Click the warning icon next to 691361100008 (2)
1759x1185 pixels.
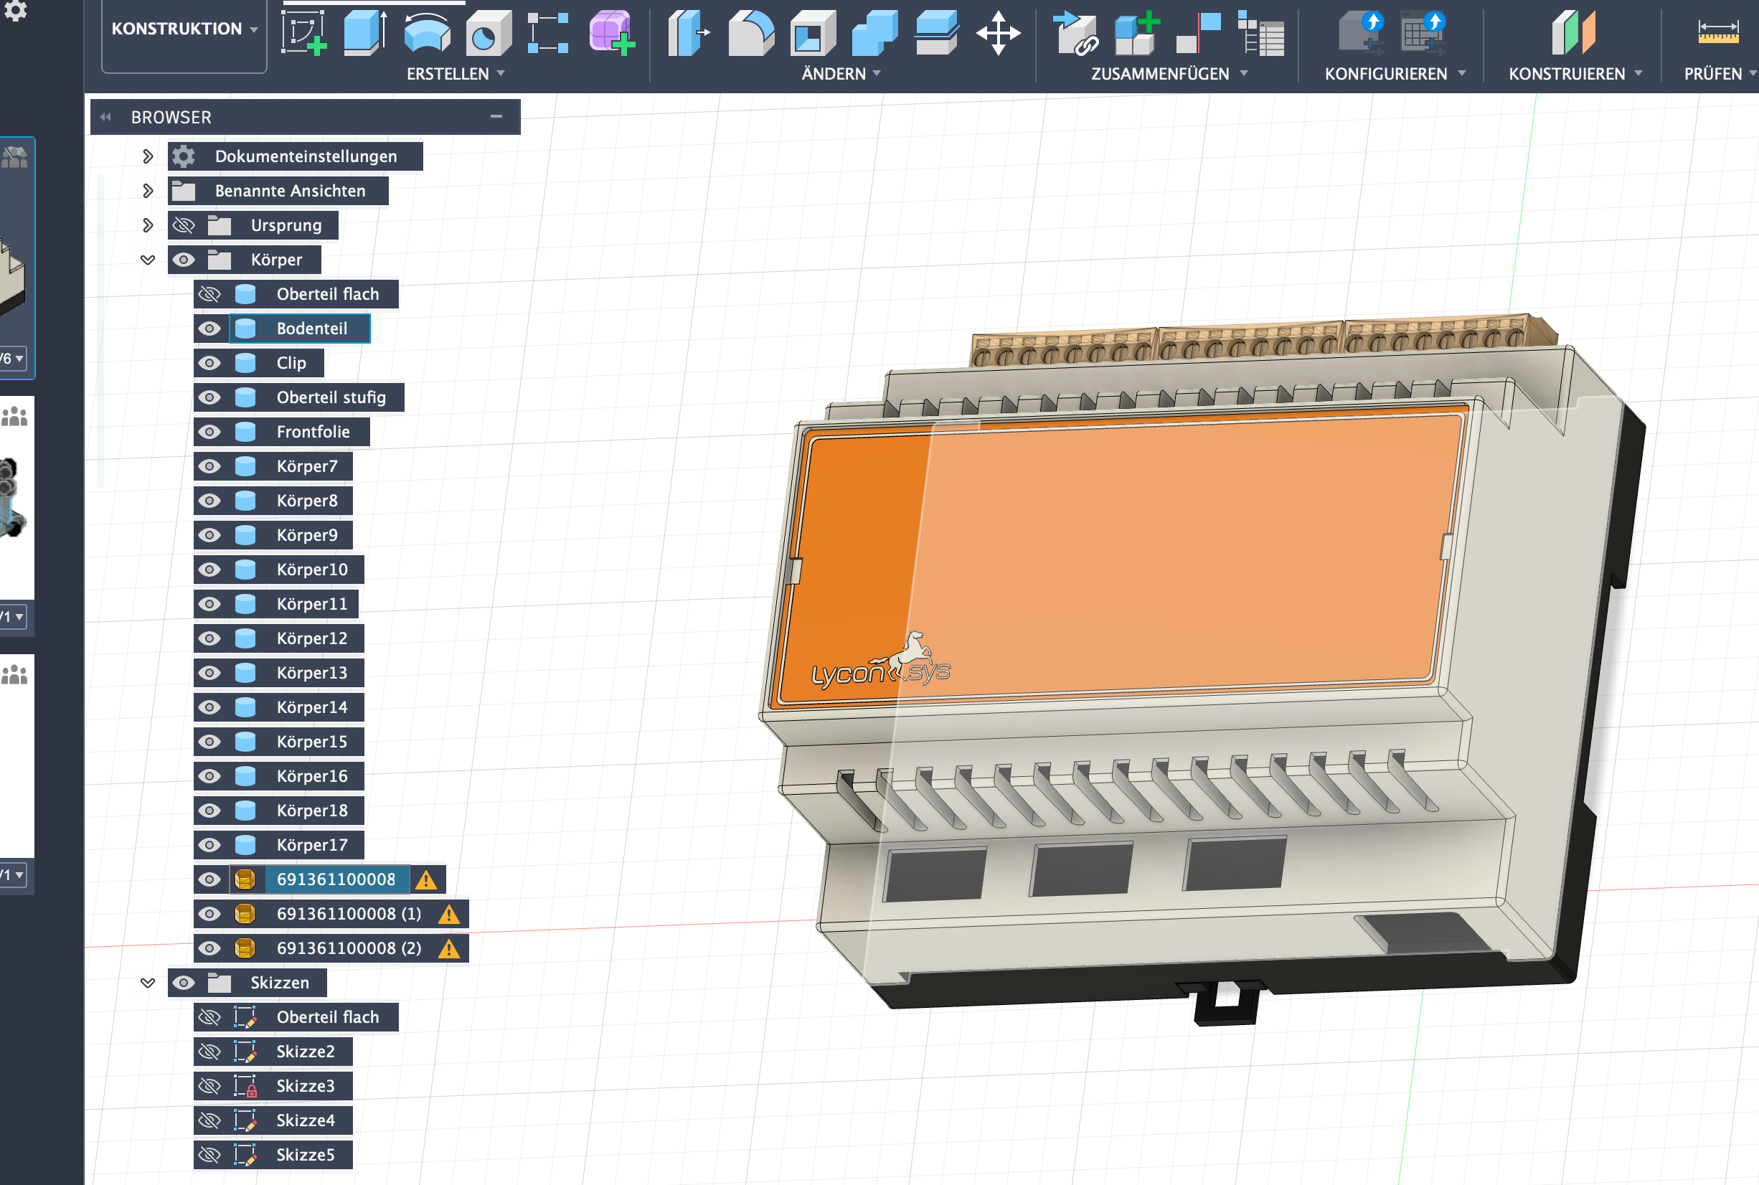449,948
